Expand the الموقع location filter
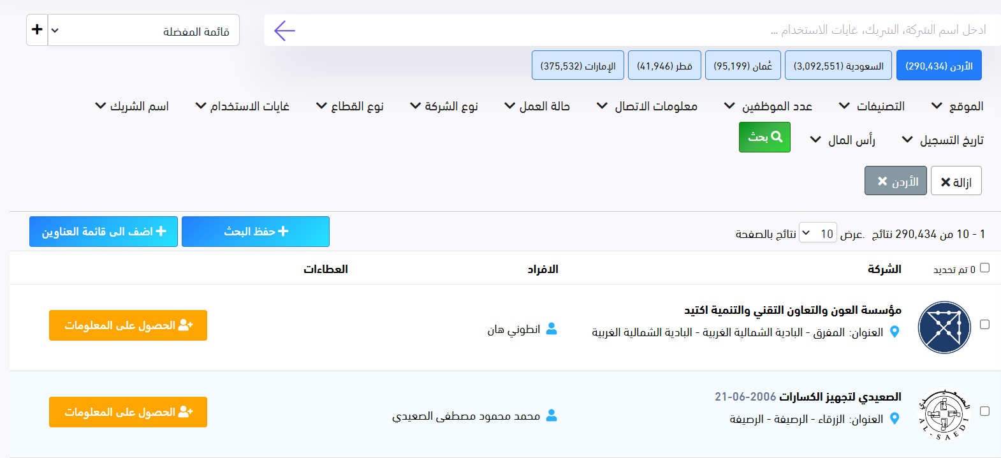This screenshot has height=458, width=1001. 958,106
